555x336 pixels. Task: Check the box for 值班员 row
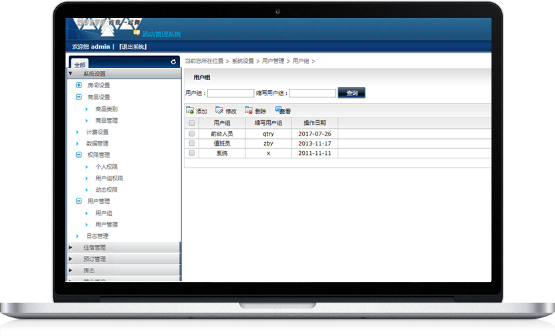click(x=192, y=143)
